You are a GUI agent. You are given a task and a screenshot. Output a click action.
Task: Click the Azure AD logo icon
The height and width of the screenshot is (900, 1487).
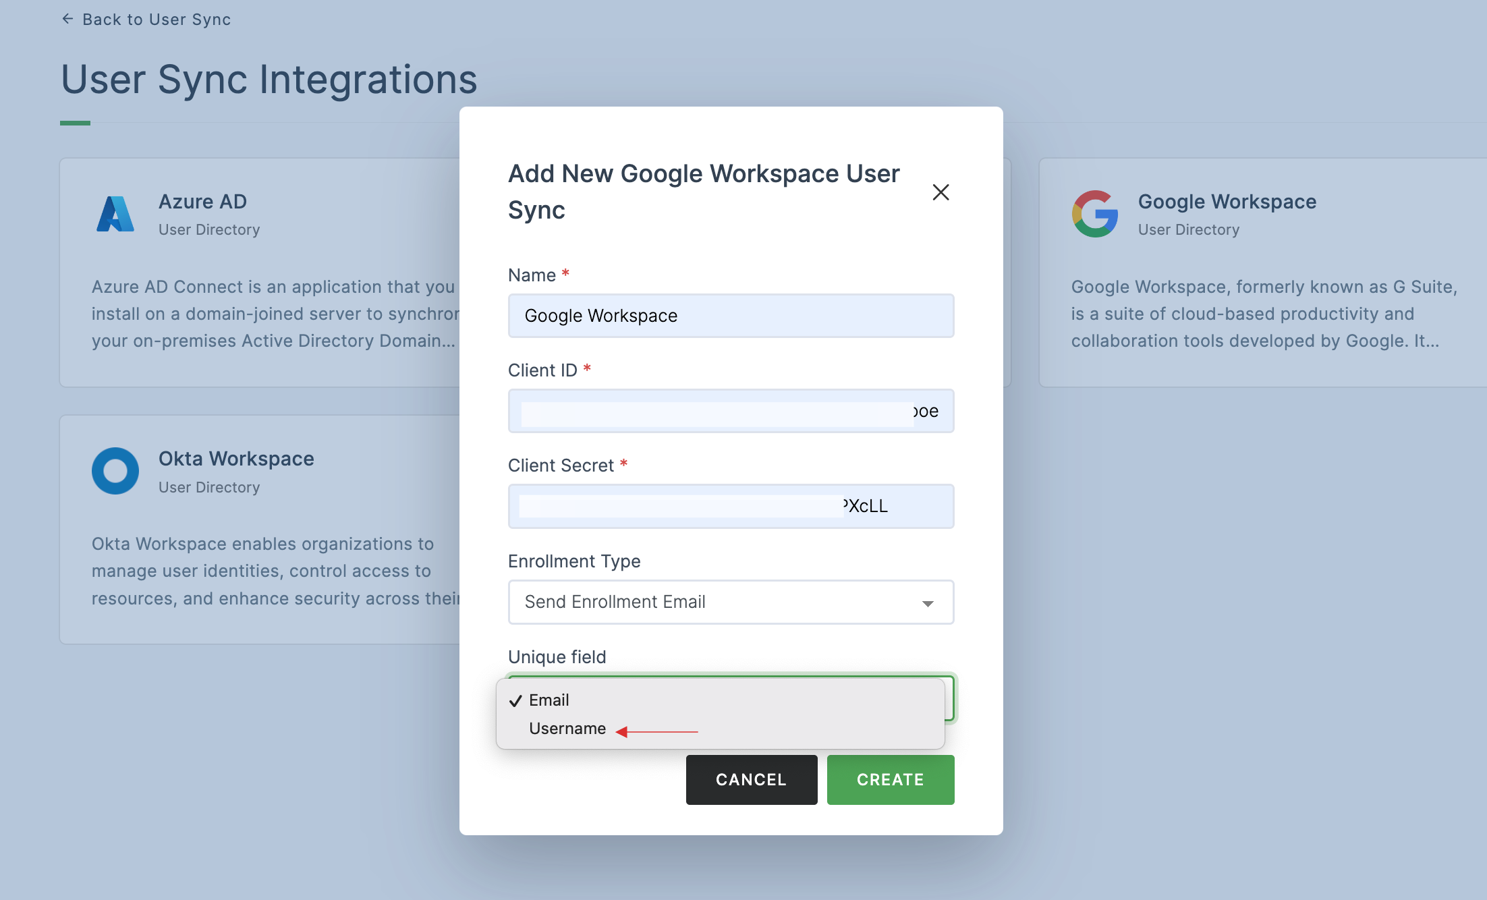click(115, 215)
